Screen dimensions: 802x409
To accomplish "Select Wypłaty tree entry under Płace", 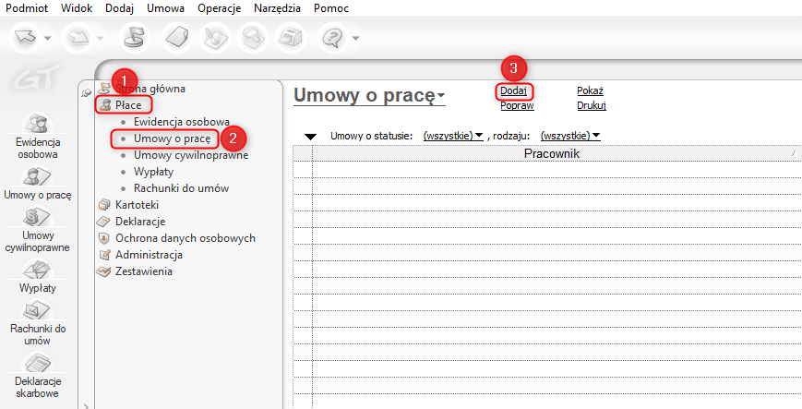I will pyautogui.click(x=153, y=172).
